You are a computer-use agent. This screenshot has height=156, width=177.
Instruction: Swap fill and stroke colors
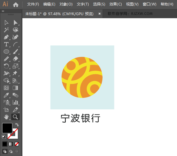click(17, 125)
